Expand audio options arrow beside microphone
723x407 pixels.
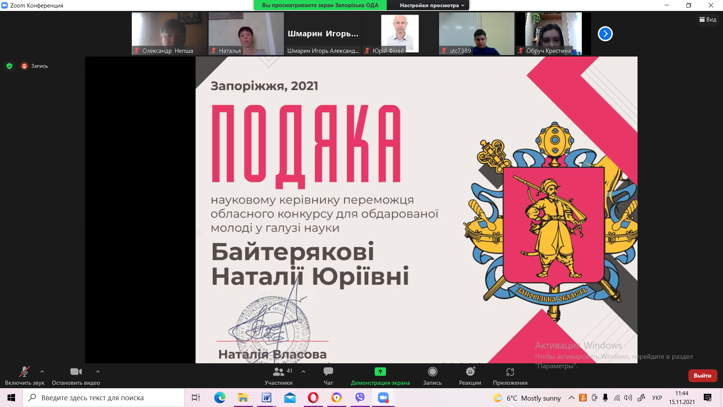[42, 372]
